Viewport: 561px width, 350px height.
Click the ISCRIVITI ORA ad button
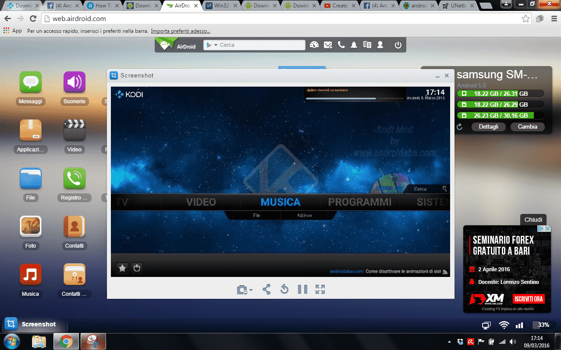(x=529, y=299)
